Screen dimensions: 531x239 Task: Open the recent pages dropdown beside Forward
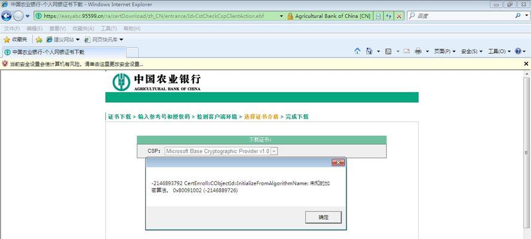point(27,16)
